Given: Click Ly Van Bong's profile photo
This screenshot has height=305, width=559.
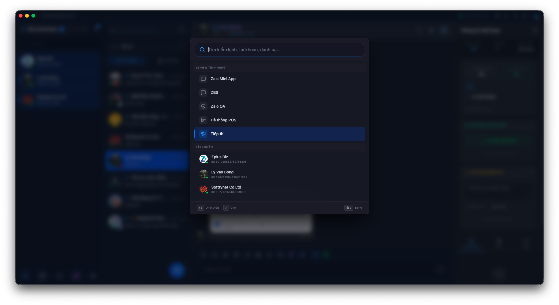Looking at the screenshot, I should 204,174.
